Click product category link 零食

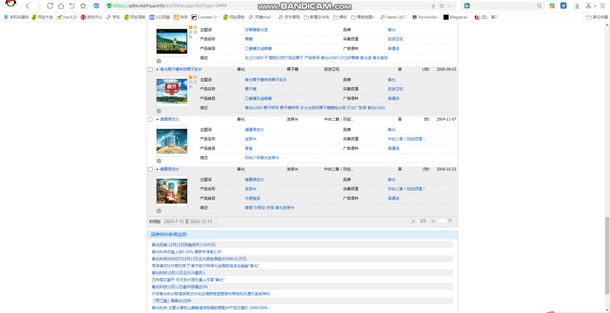(249, 148)
